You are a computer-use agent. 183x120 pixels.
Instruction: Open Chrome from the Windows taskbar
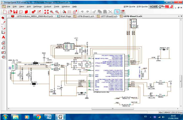point(38,117)
